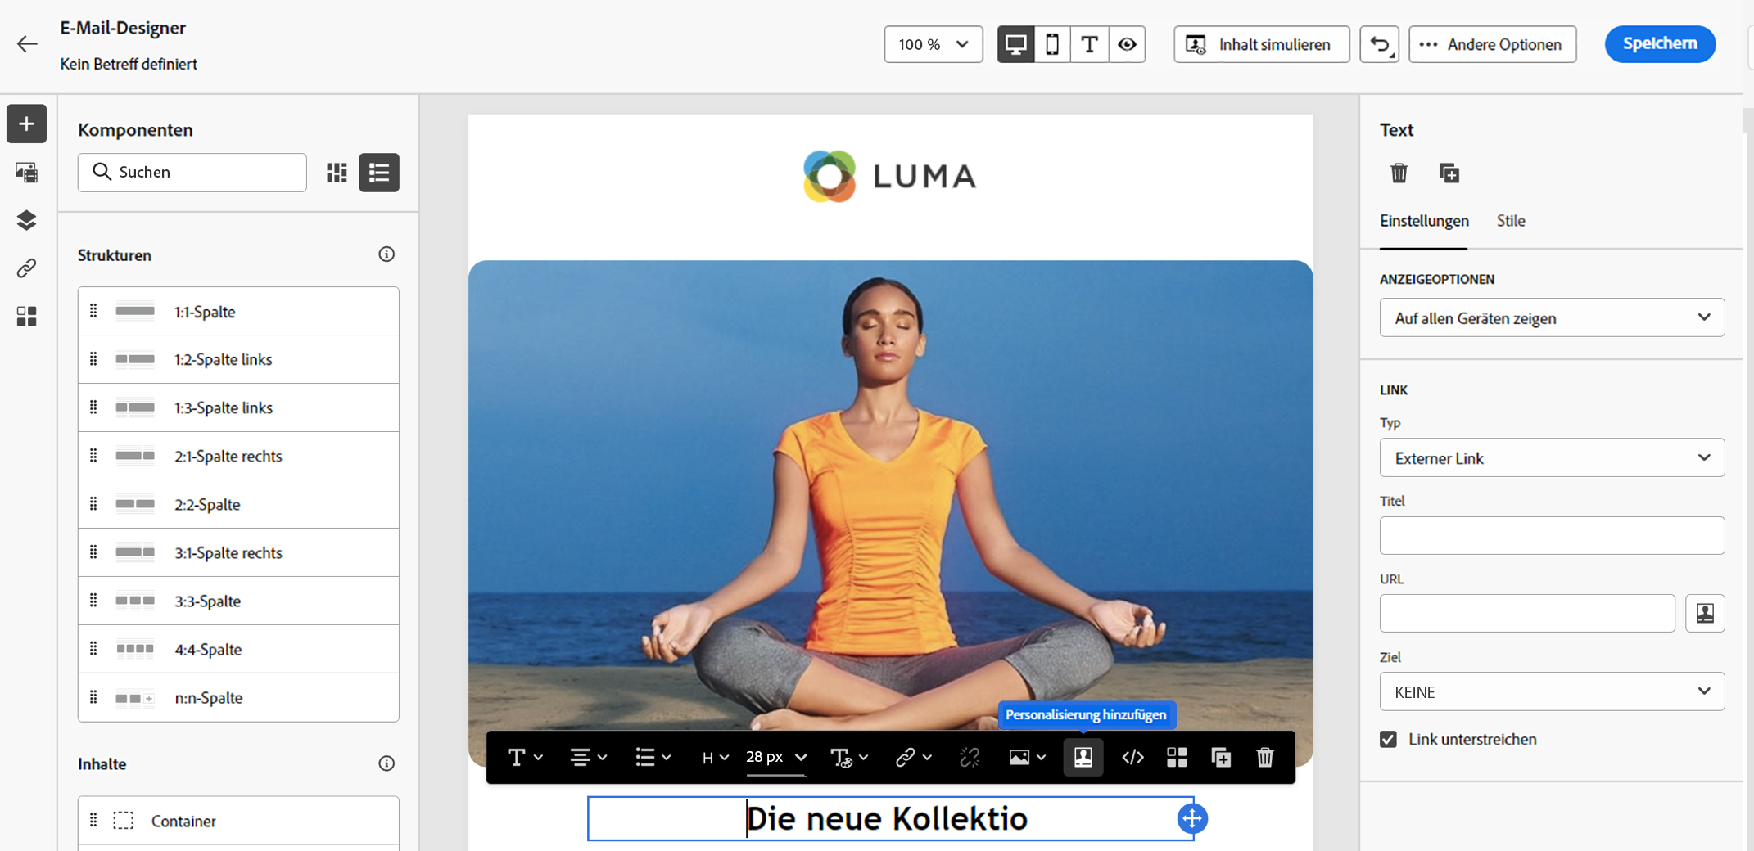The image size is (1754, 851).
Task: Open text style menu in toolbar
Action: 525,758
